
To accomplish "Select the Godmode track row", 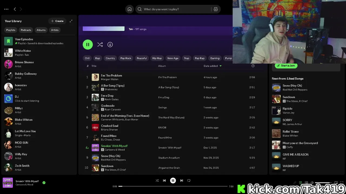I will coord(173,108).
